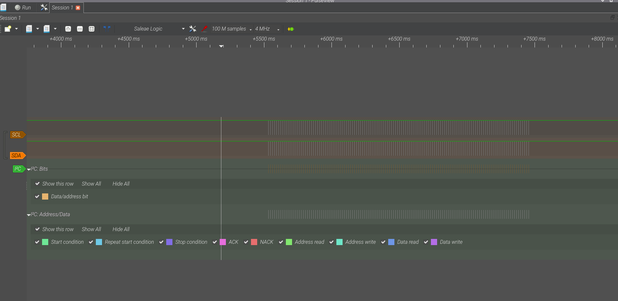This screenshot has width=618, height=301.
Task: Toggle the NACK annotation checkbox
Action: (x=246, y=242)
